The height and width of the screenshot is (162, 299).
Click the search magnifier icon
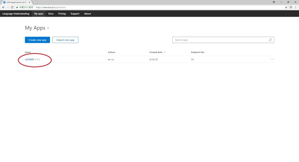(270, 40)
